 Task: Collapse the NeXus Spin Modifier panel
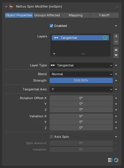click(6, 6)
